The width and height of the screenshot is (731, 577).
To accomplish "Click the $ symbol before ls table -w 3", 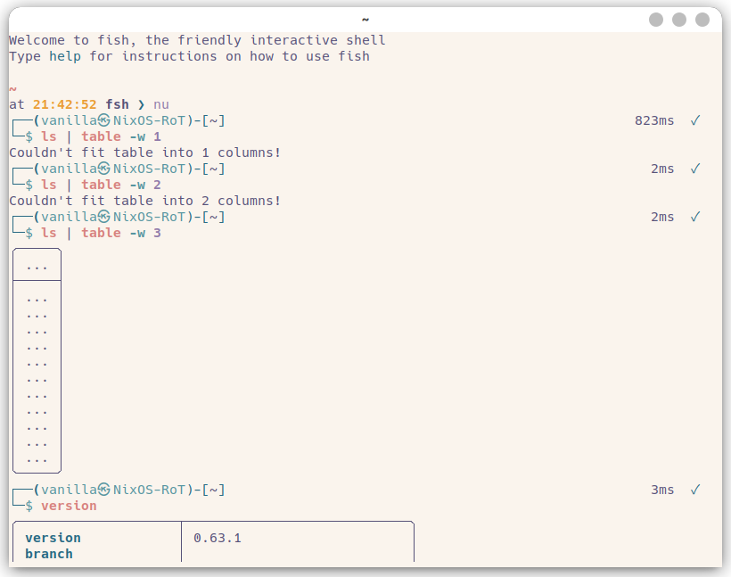I will [29, 232].
